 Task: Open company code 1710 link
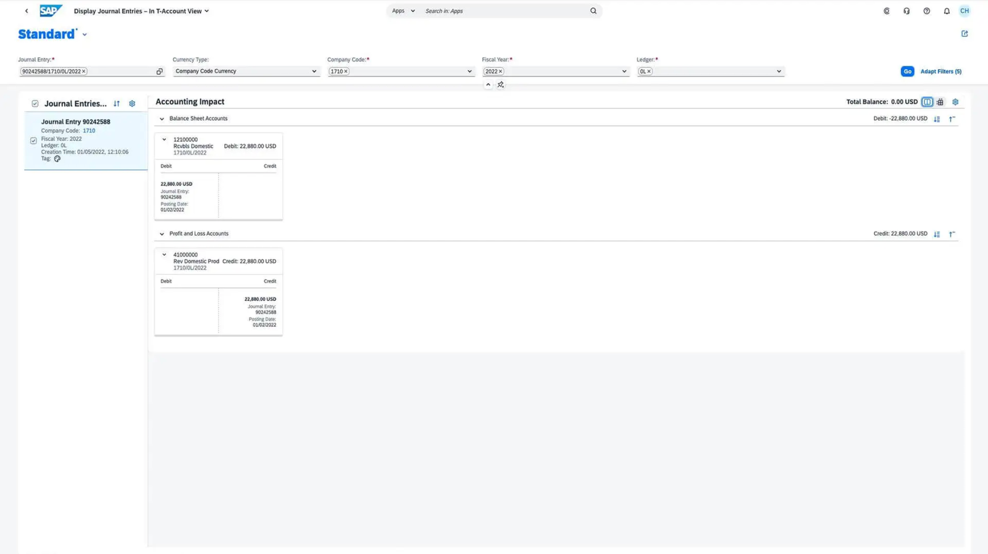(x=89, y=131)
